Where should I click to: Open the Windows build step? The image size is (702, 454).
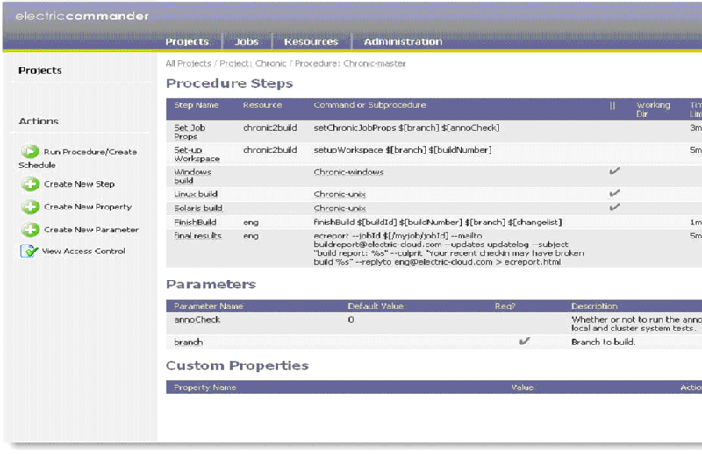pyautogui.click(x=192, y=176)
